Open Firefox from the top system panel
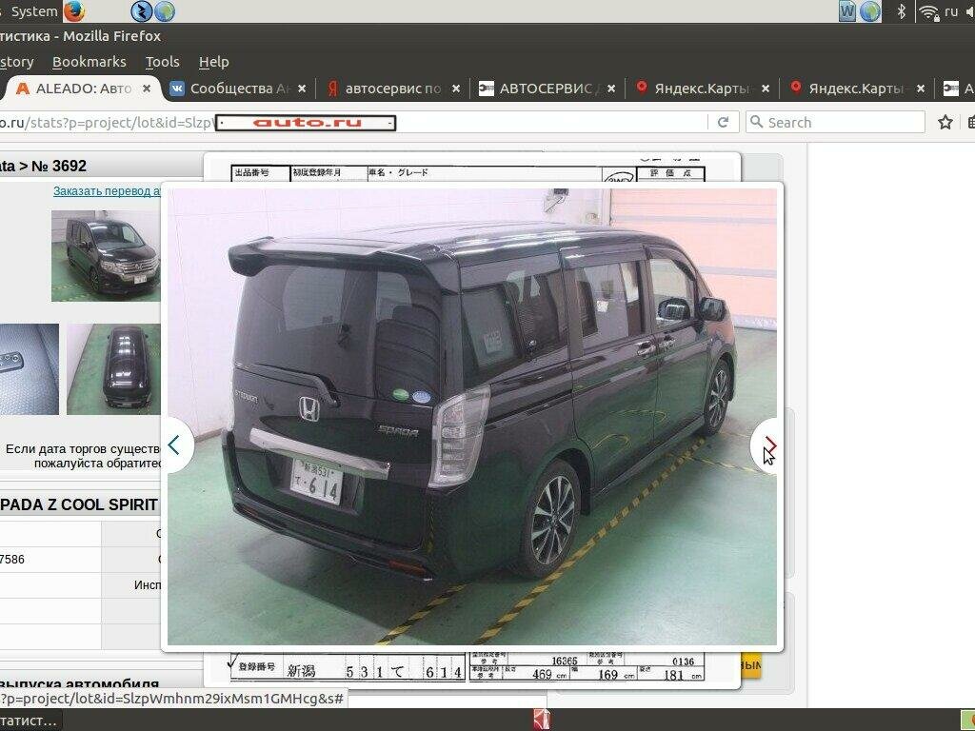975x731 pixels. (74, 11)
